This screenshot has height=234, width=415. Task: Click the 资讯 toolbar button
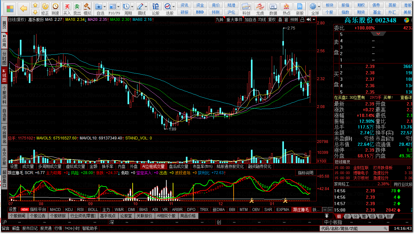[184, 5]
